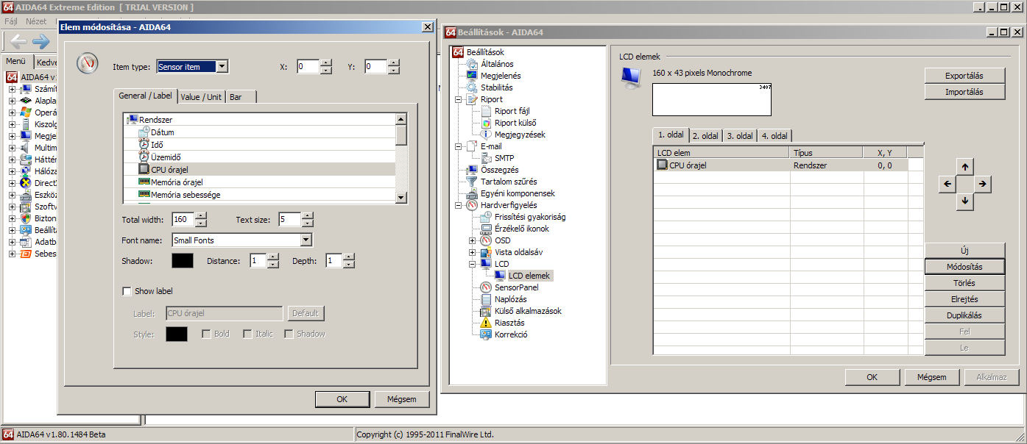Open Egyéni komponensek printer icon
The image size is (1027, 444).
tap(473, 193)
